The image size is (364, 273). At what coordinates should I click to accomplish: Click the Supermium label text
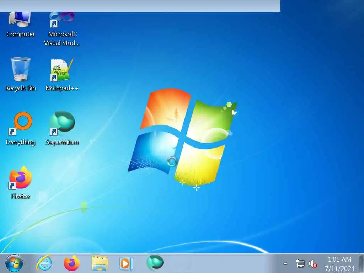[62, 142]
